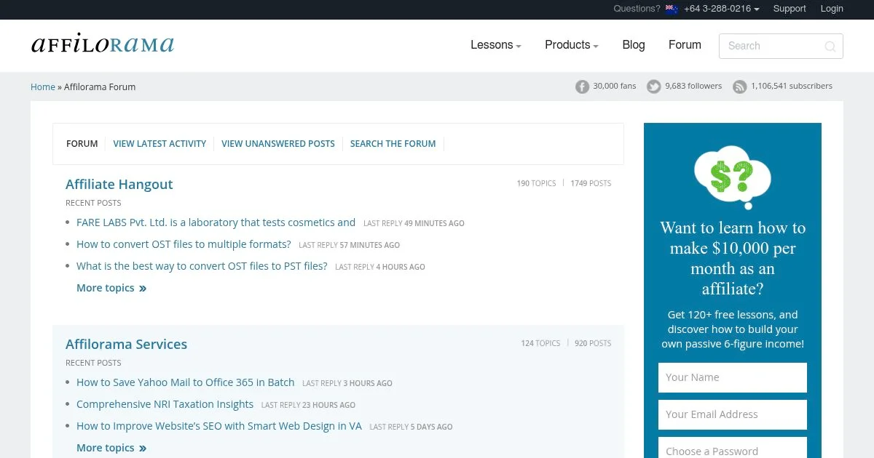This screenshot has width=874, height=458.
Task: Click the Facebook fans icon
Action: coord(582,87)
